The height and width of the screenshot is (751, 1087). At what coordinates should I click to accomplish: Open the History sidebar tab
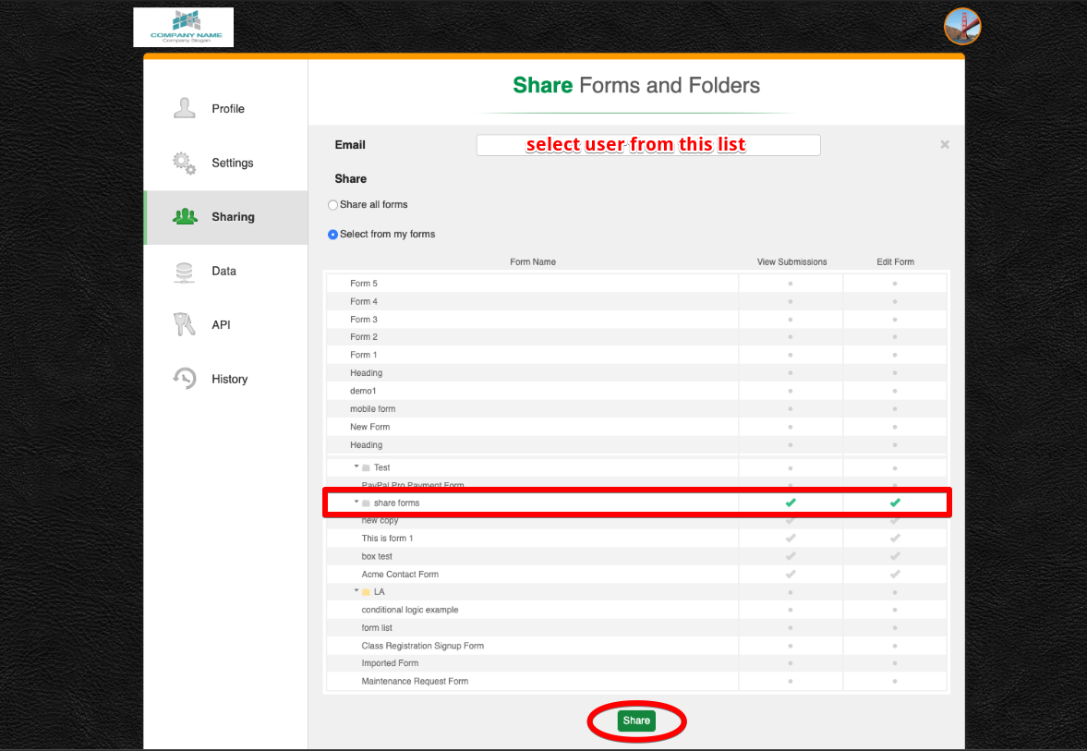click(x=229, y=379)
